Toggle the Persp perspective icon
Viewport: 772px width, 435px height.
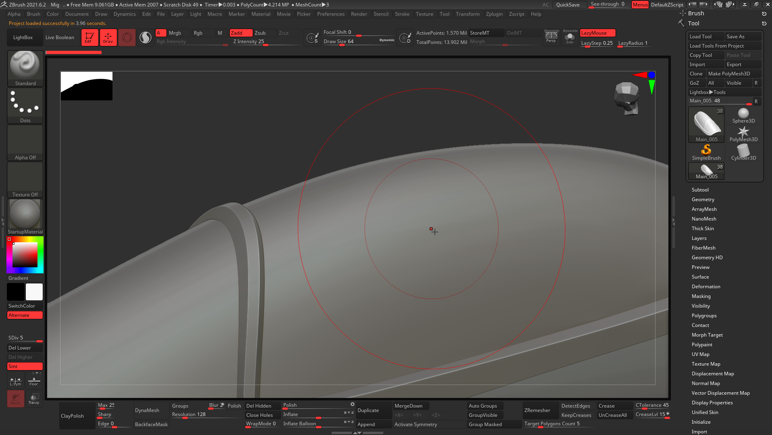pos(551,37)
